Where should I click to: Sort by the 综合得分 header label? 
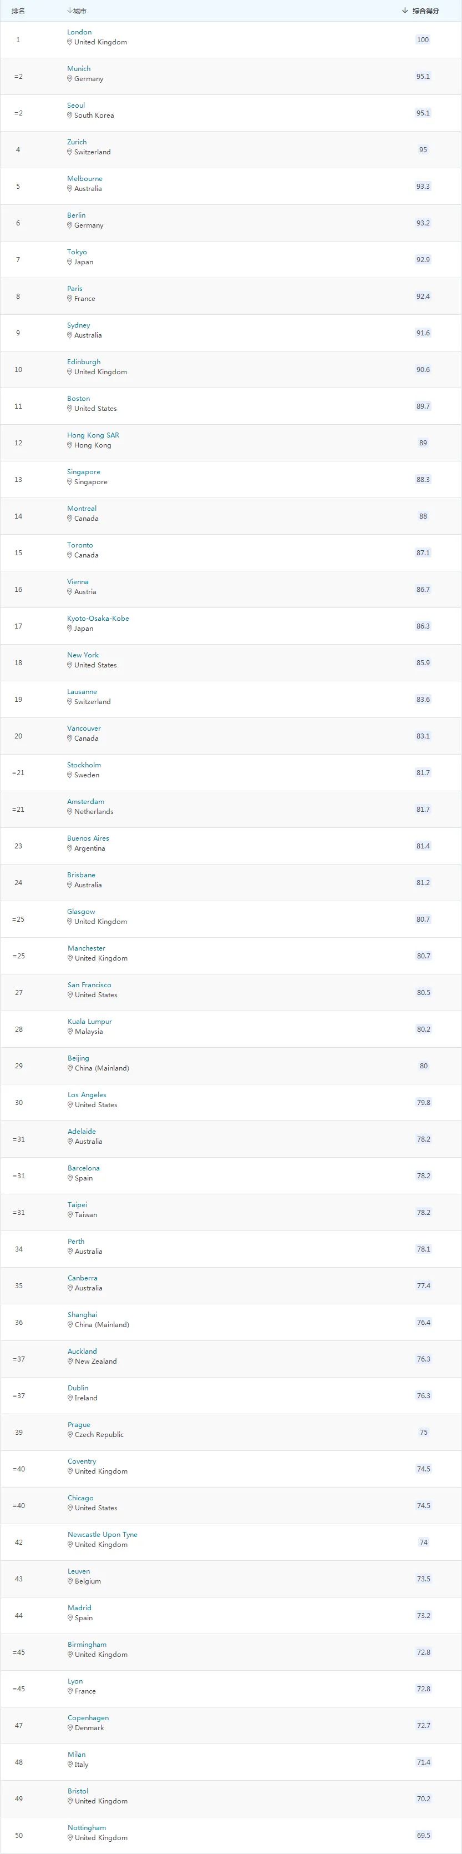(x=425, y=11)
